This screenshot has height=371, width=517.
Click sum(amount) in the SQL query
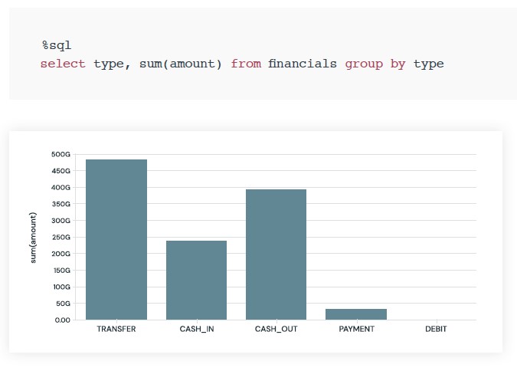(180, 64)
